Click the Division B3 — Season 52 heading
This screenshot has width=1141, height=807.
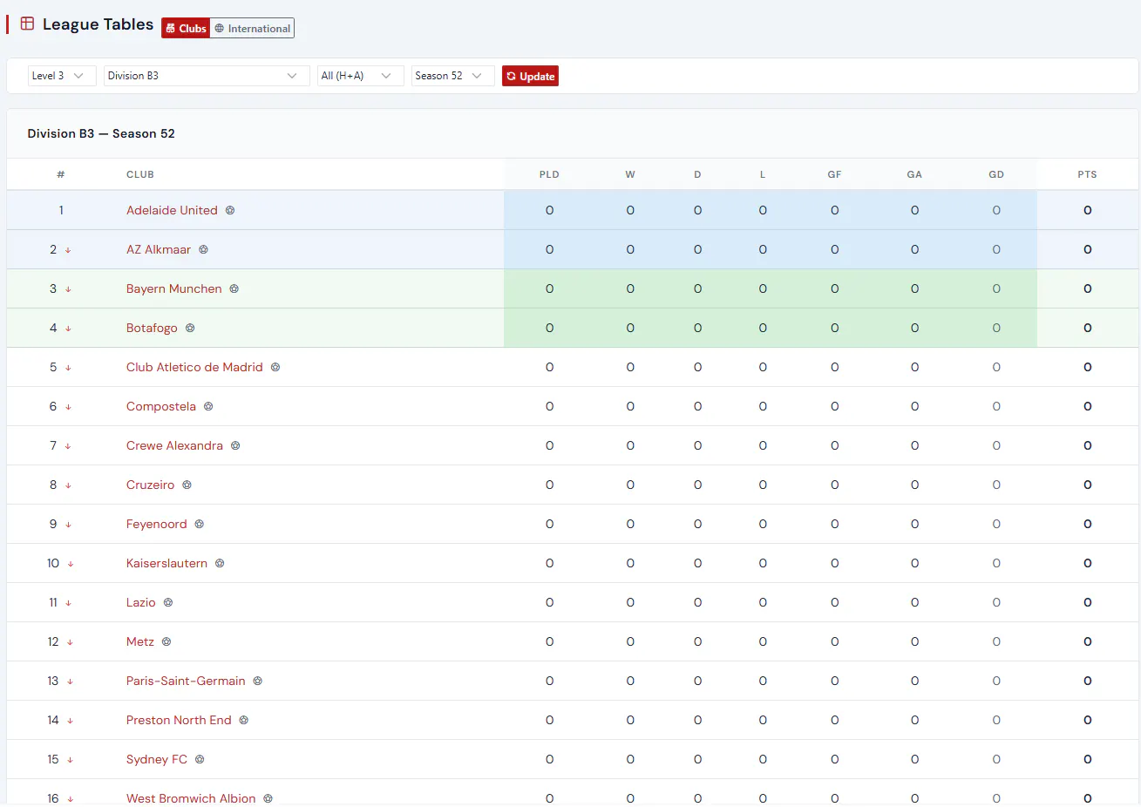101,133
